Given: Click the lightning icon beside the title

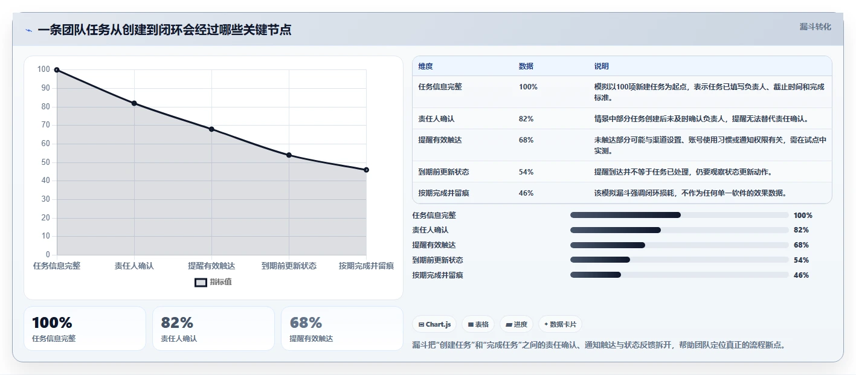Looking at the screenshot, I should 29,30.
